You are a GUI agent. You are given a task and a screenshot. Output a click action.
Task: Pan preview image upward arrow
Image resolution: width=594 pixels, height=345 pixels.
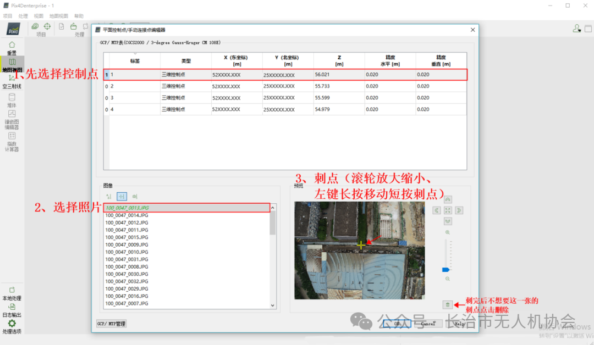(448, 199)
